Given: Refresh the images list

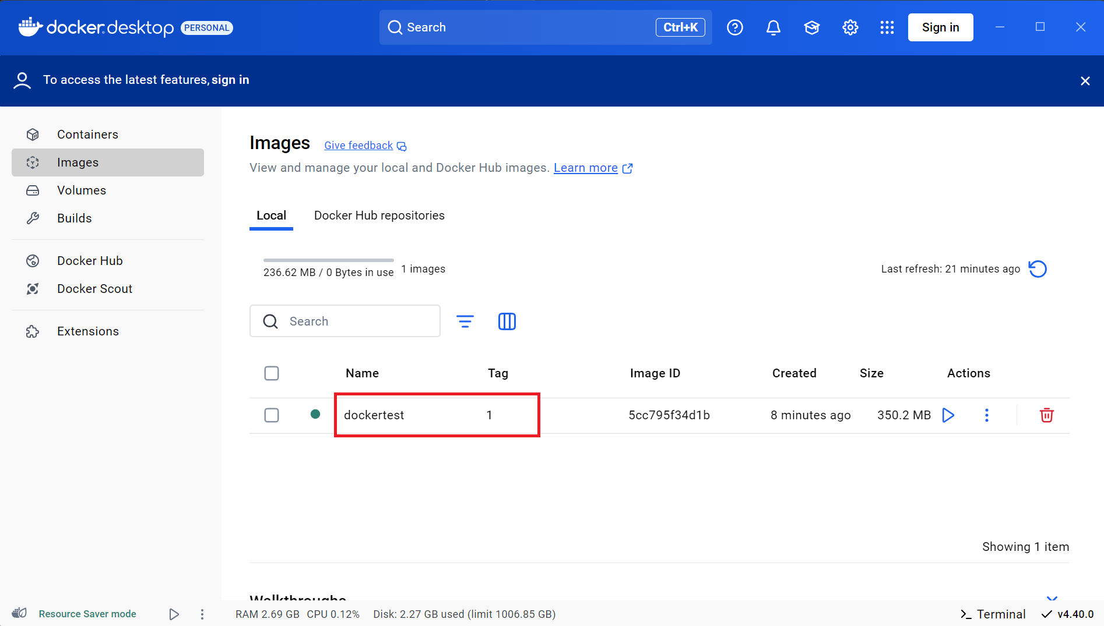Looking at the screenshot, I should (x=1038, y=269).
